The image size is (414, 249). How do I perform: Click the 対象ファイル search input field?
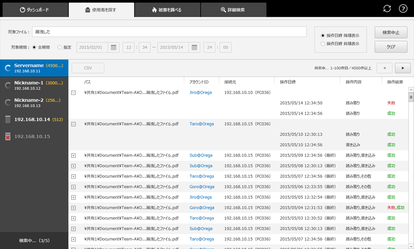point(169,32)
